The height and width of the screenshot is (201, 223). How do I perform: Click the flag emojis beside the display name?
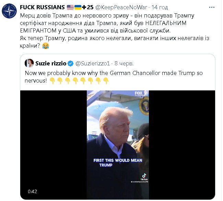[74, 7]
